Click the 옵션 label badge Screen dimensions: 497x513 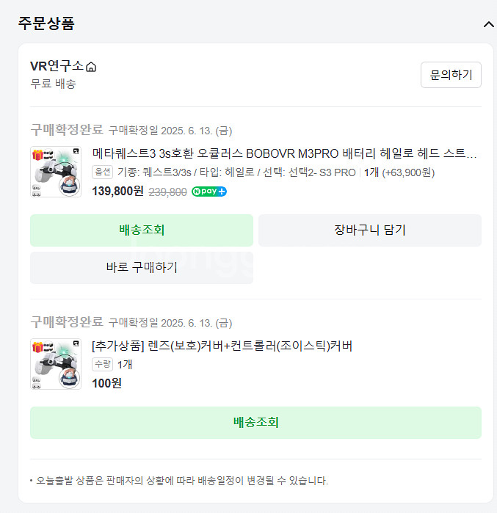[103, 172]
